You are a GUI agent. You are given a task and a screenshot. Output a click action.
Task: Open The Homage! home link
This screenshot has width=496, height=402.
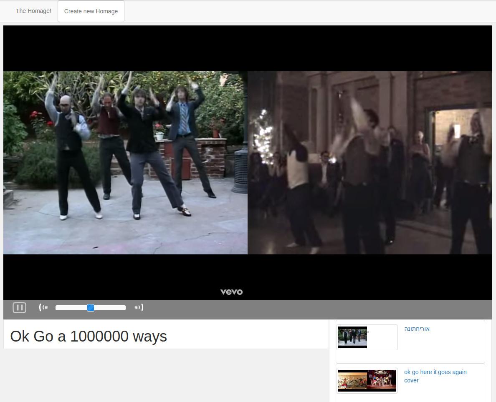(33, 11)
